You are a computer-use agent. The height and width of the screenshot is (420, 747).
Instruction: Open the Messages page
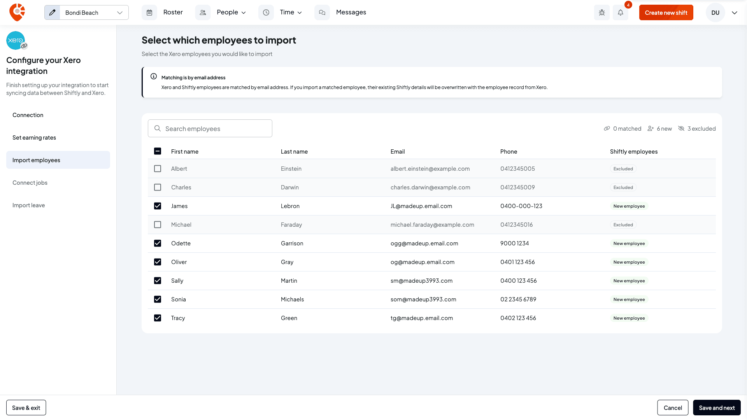(x=351, y=12)
